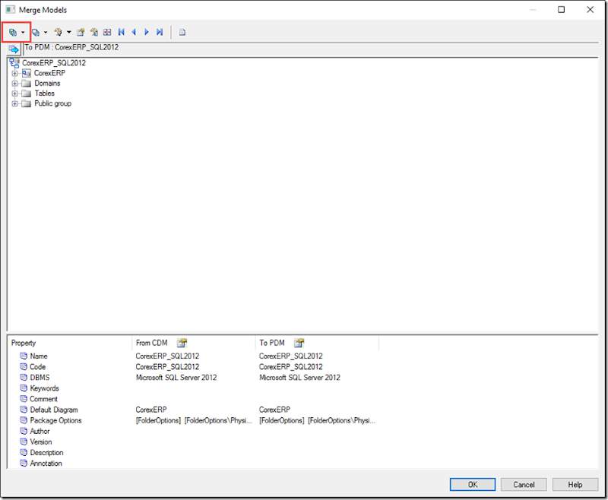Click the Deselect All merge actions icon
Screen dimensions: 608x500
(x=36, y=32)
